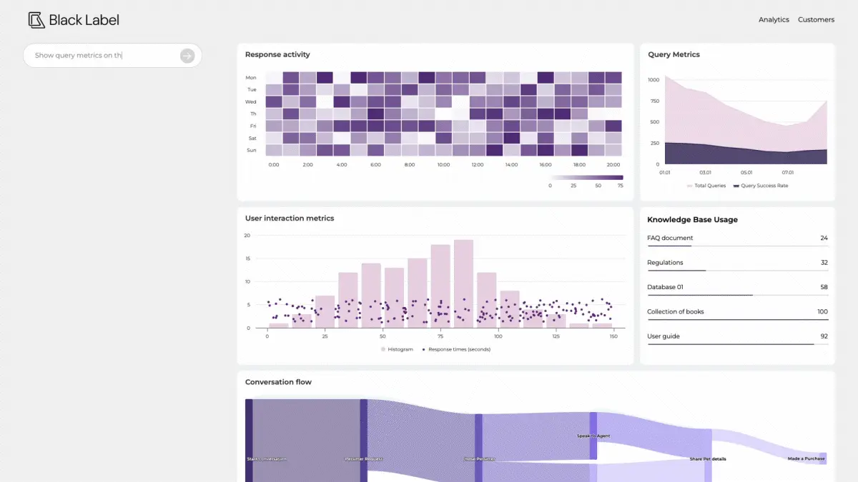
Task: Click the heatmap color scale gradient bar
Action: 586,177
